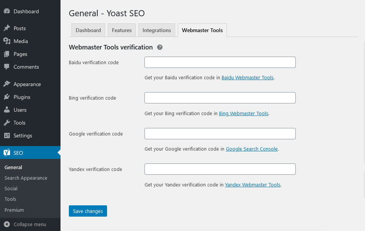Click the Baidu verification code input field
Viewport: 365px width, 231px height.
point(220,62)
